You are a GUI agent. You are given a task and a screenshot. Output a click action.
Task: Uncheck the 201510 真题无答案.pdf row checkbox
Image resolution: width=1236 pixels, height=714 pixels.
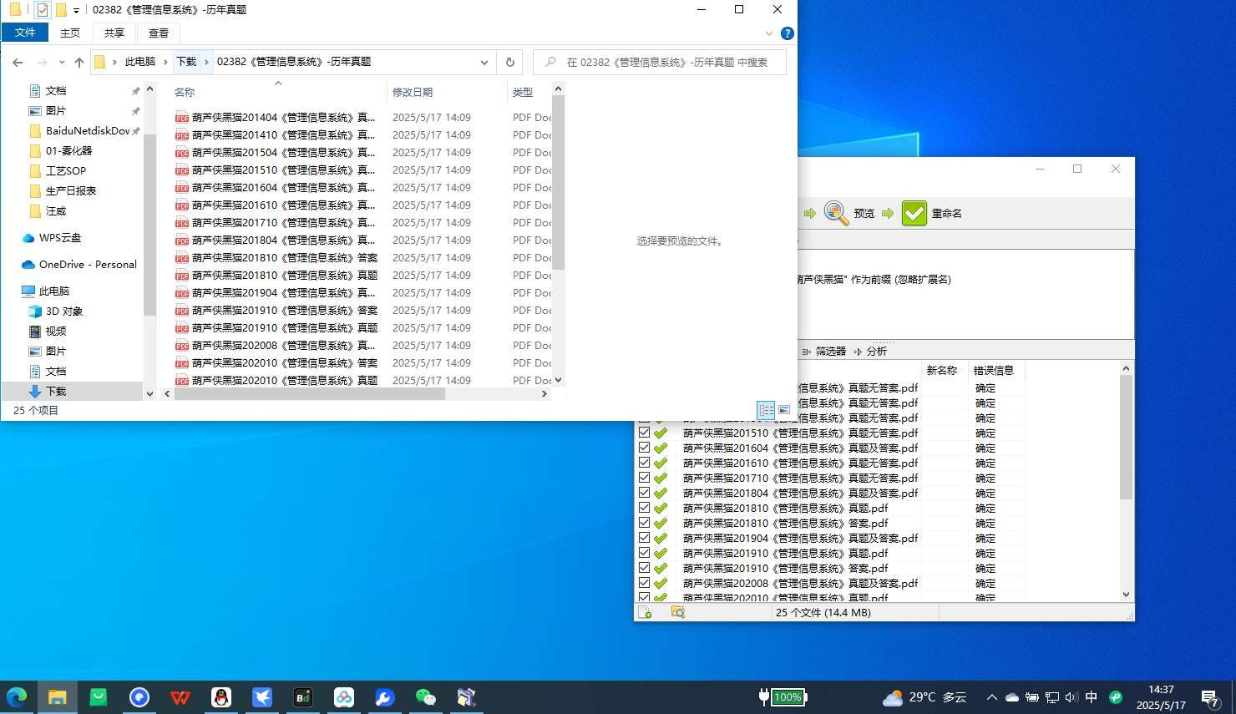pos(644,433)
